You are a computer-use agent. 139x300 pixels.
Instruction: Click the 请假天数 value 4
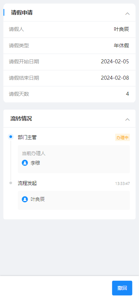pos(127,94)
